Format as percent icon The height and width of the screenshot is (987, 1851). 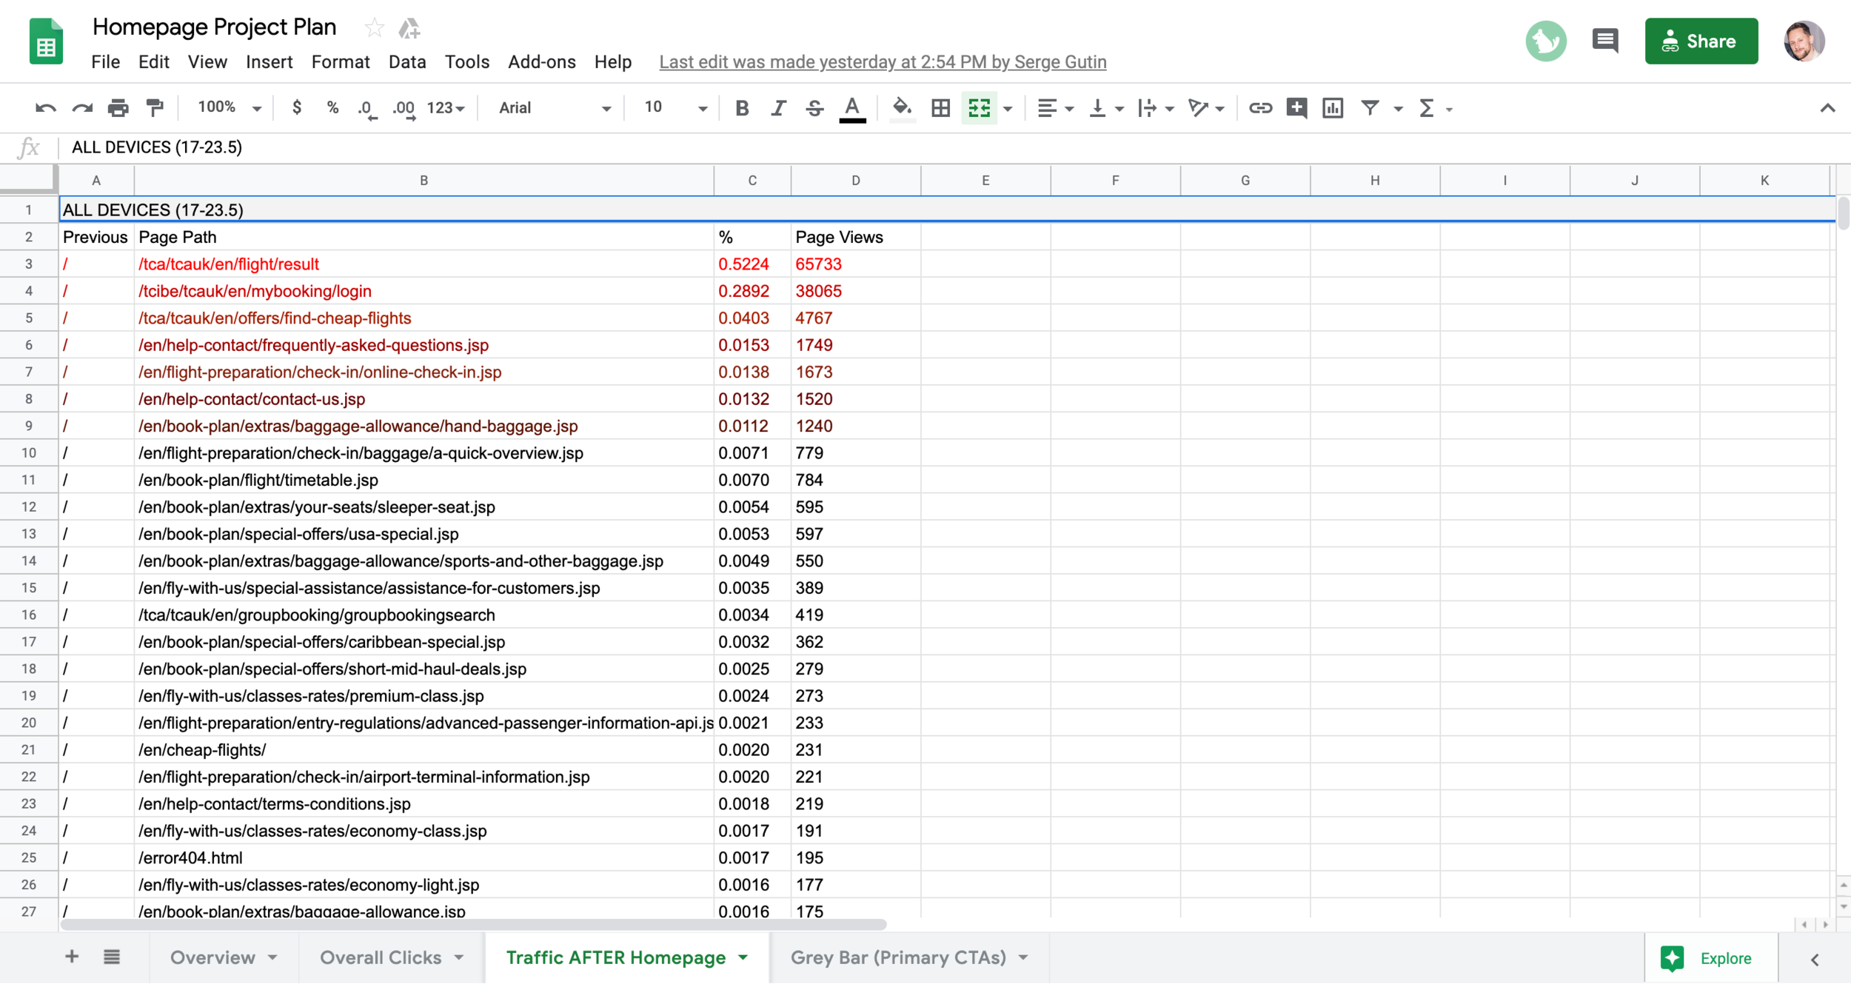coord(332,108)
